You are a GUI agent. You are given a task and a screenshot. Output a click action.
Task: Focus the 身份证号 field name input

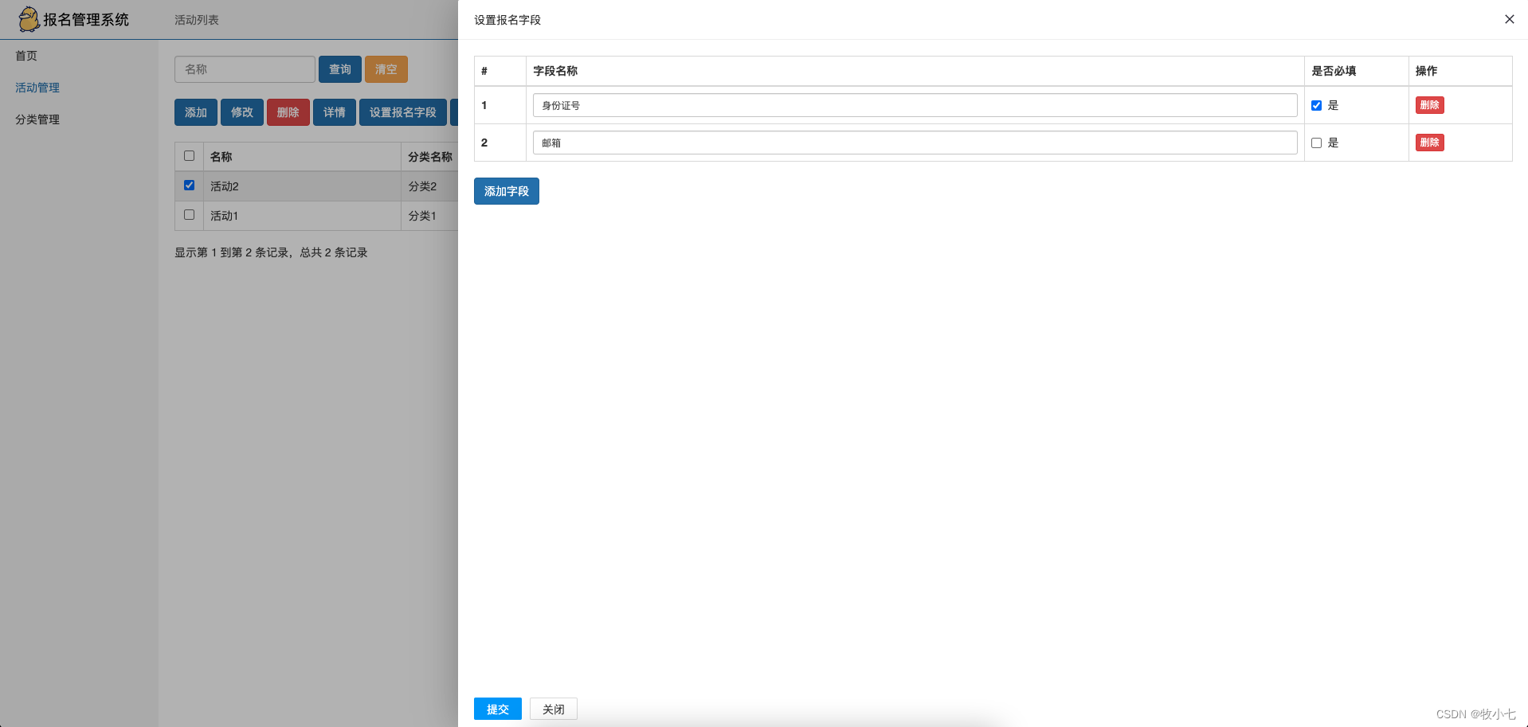point(915,105)
